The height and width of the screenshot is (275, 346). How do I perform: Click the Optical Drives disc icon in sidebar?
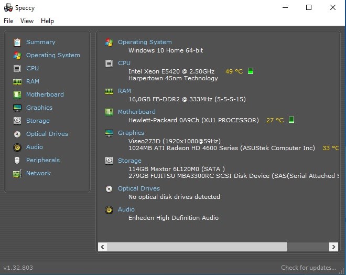click(17, 134)
